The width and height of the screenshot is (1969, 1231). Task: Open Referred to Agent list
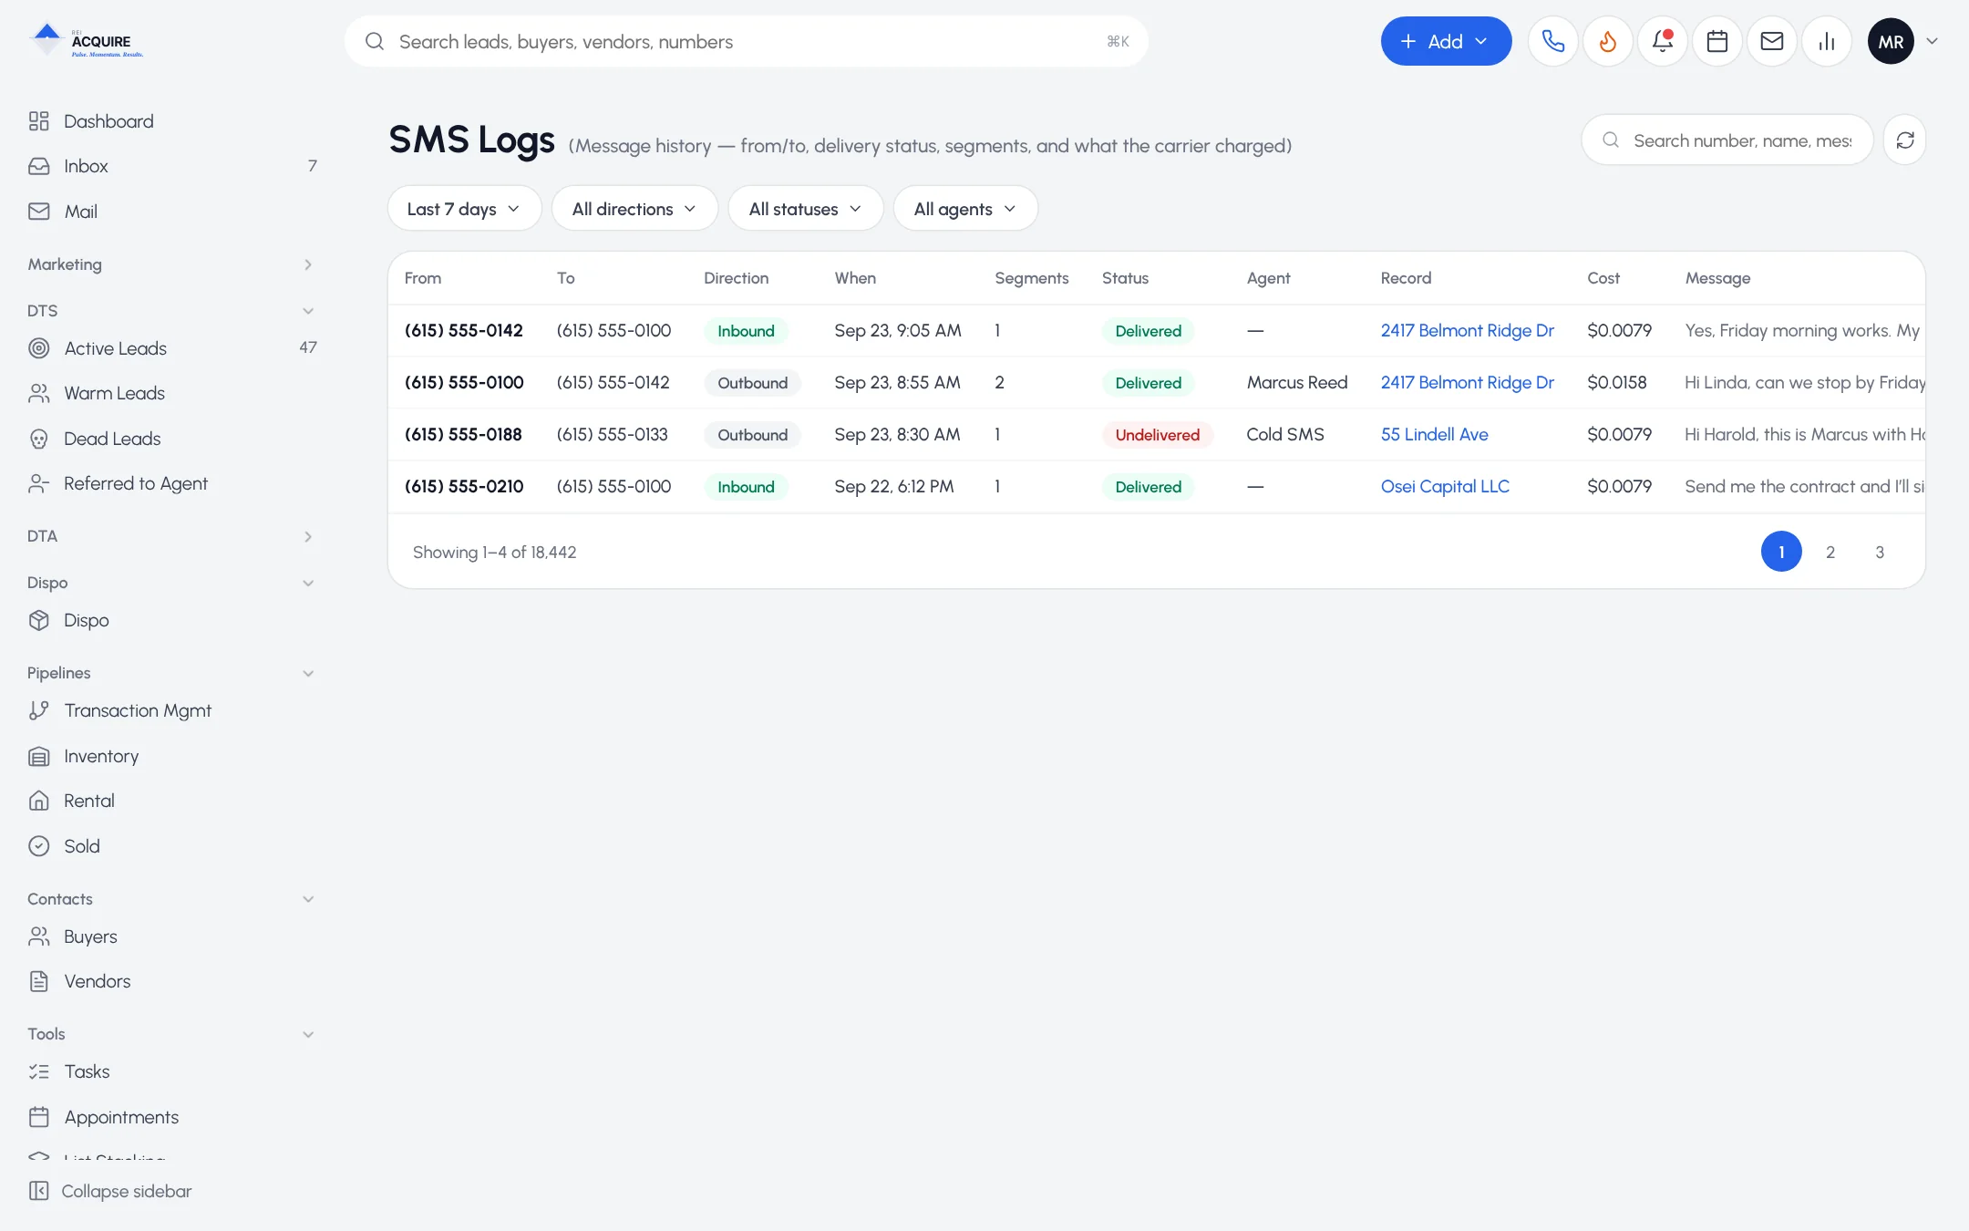171,483
